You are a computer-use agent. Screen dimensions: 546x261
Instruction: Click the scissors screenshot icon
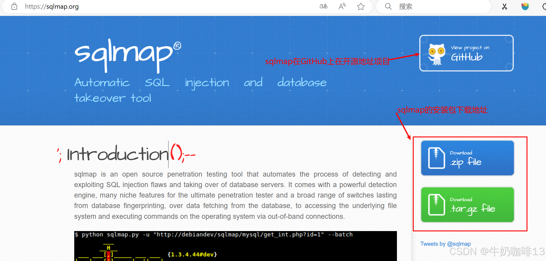[504, 6]
